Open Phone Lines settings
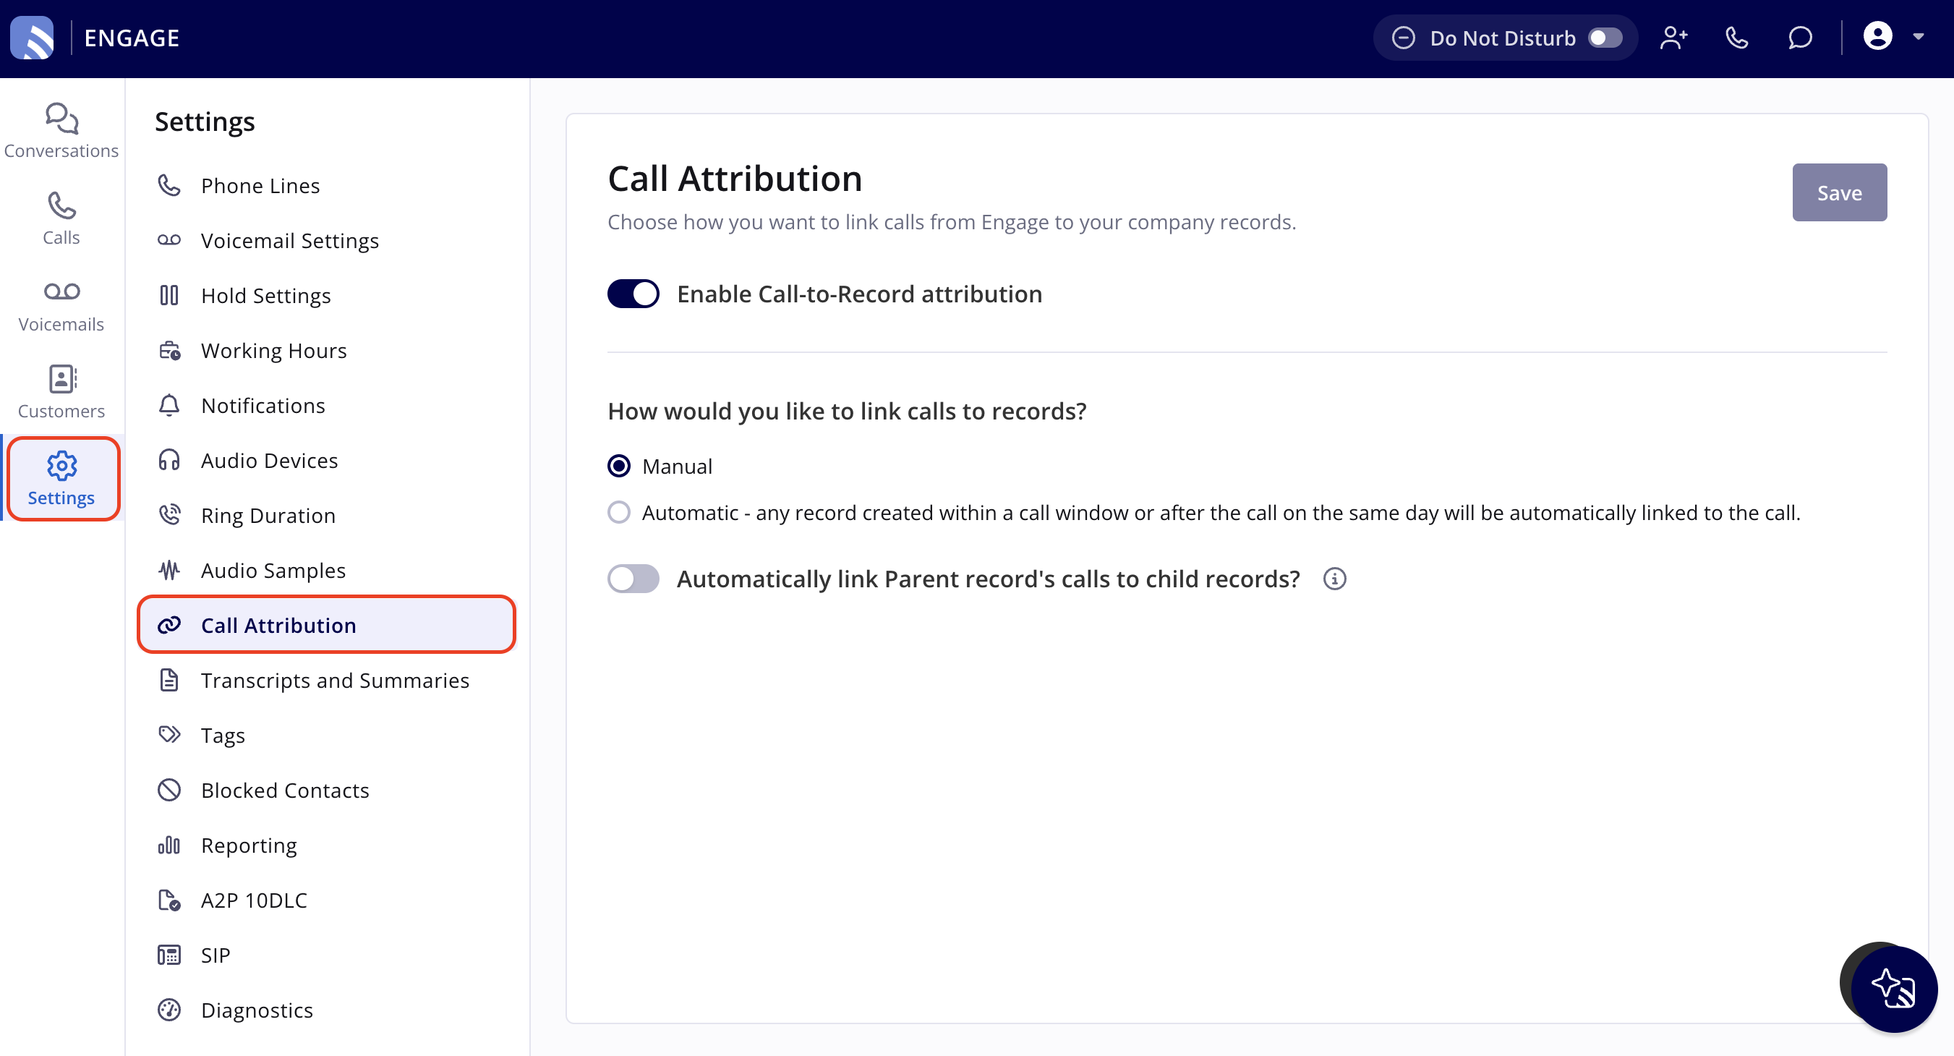Screen dimensions: 1954x1056 (327, 186)
